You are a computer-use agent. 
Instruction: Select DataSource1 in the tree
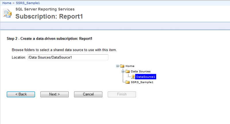pos(146,77)
